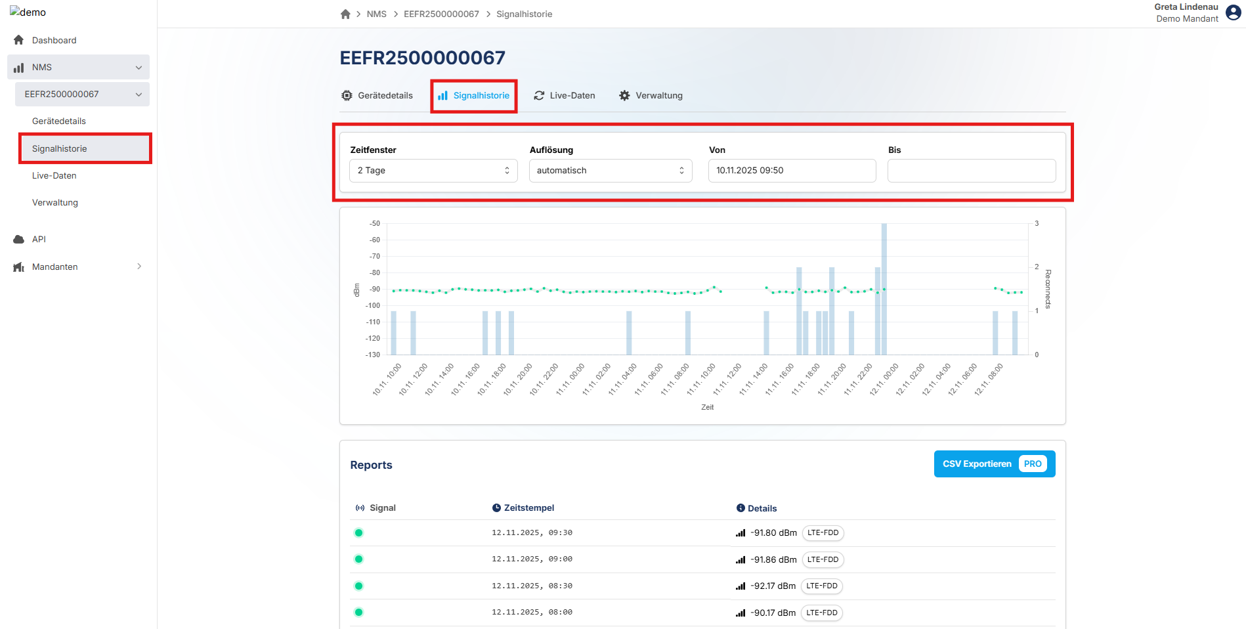Switch to the Live-Daten tab

tap(565, 96)
